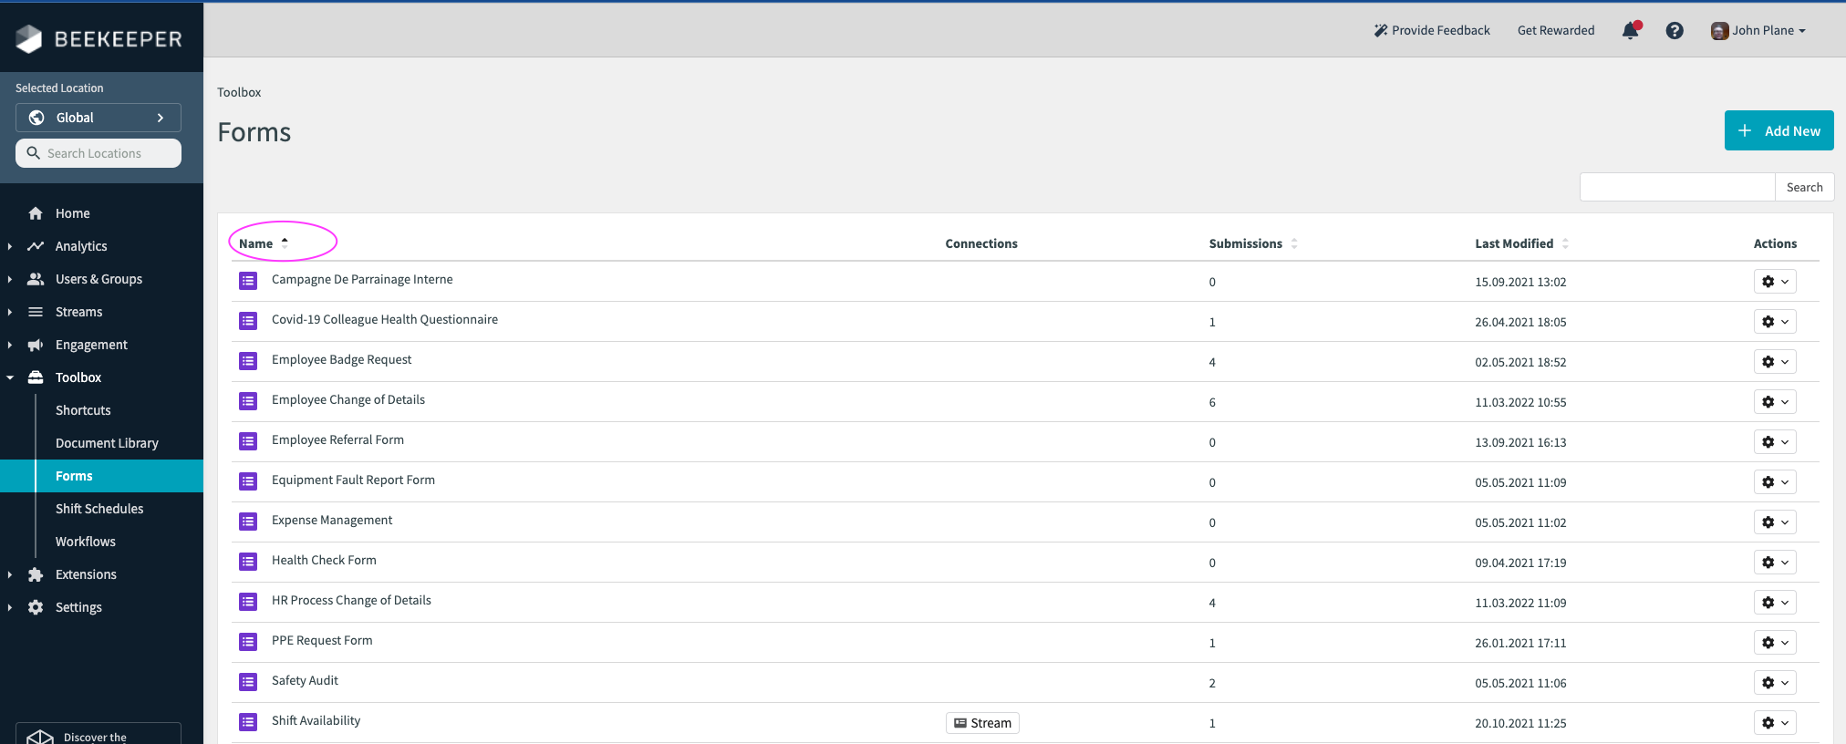Viewport: 1846px width, 744px height.
Task: Click the Streams lines icon
Action: pos(36,312)
